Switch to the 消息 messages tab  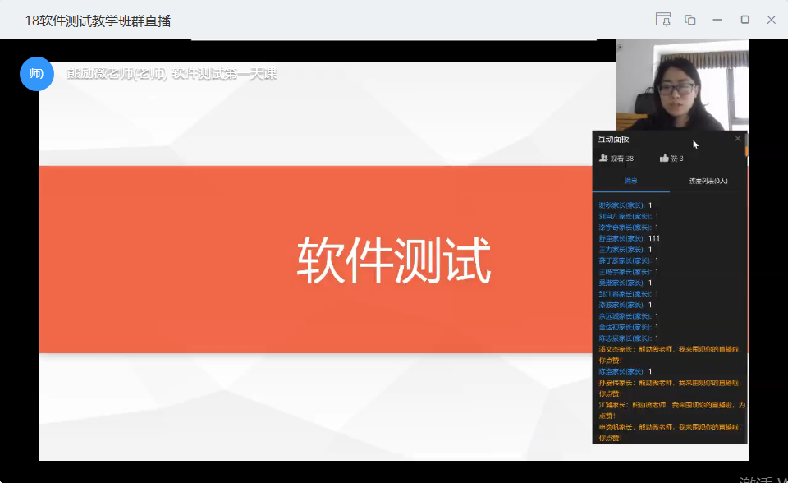point(630,181)
